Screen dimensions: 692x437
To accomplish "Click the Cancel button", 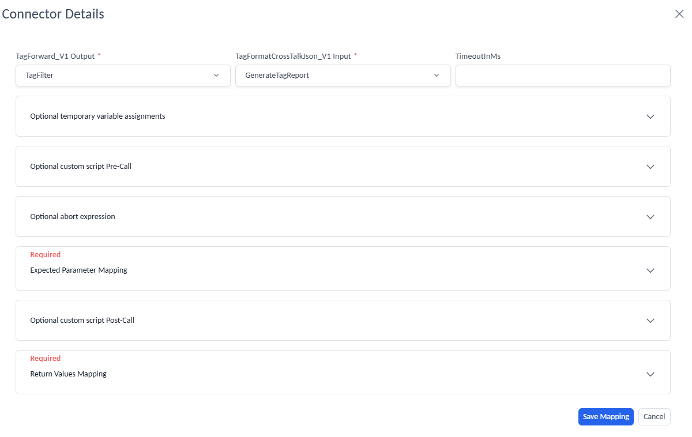I will [654, 417].
